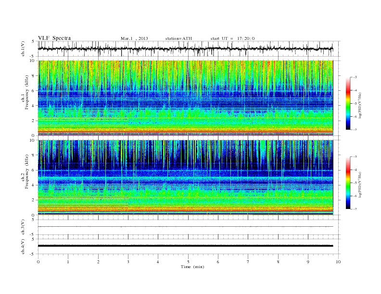Click the time axis tick label "4"

coord(158,262)
